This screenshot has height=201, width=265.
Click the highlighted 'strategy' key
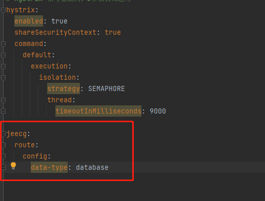[x=64, y=88]
